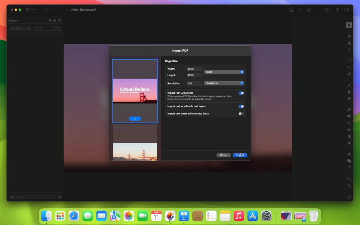Select the Zoom tool in the tools sidebar
360x225 pixels.
point(349,178)
